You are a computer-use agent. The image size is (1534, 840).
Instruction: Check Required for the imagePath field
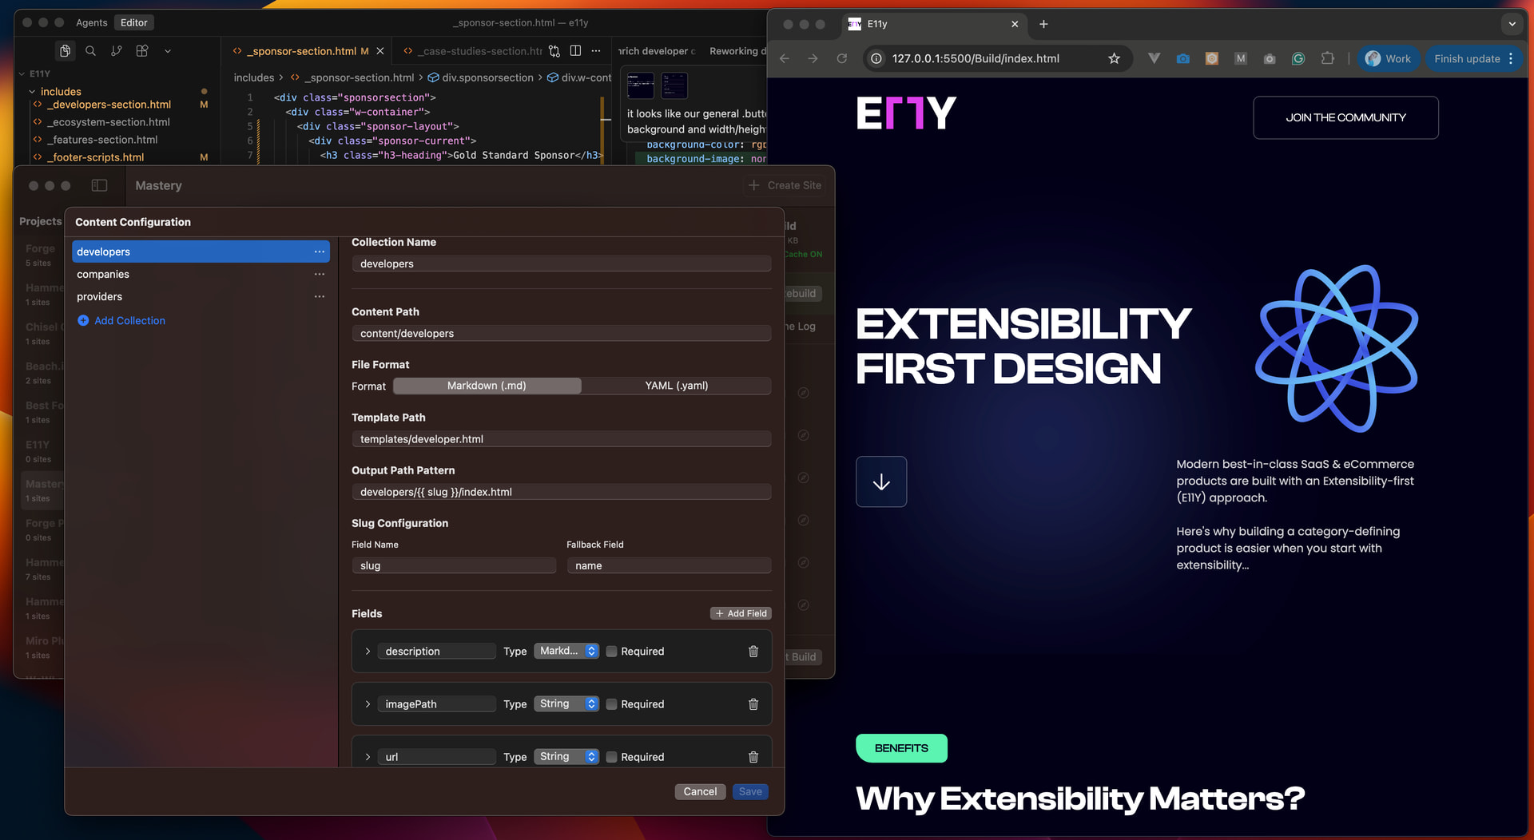[612, 704]
